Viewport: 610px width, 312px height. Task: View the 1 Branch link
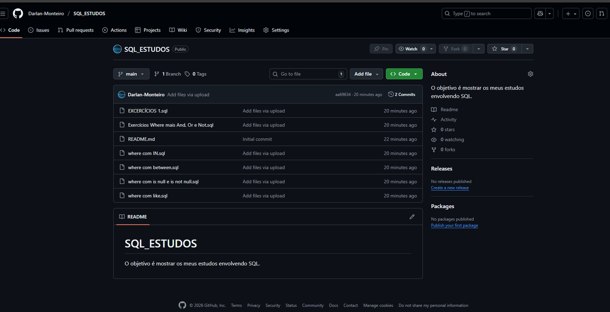coord(168,74)
